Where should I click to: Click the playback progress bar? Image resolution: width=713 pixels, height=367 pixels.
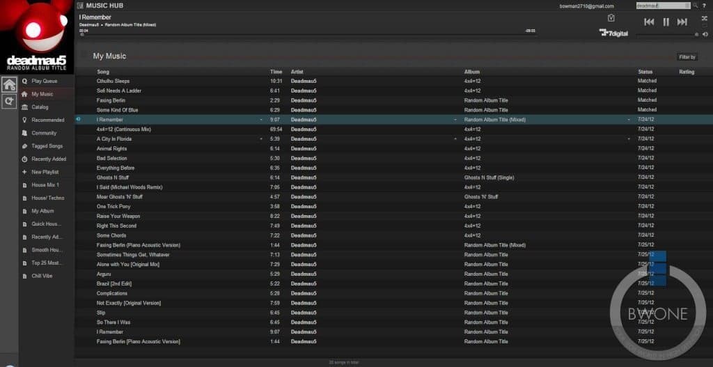[307, 35]
